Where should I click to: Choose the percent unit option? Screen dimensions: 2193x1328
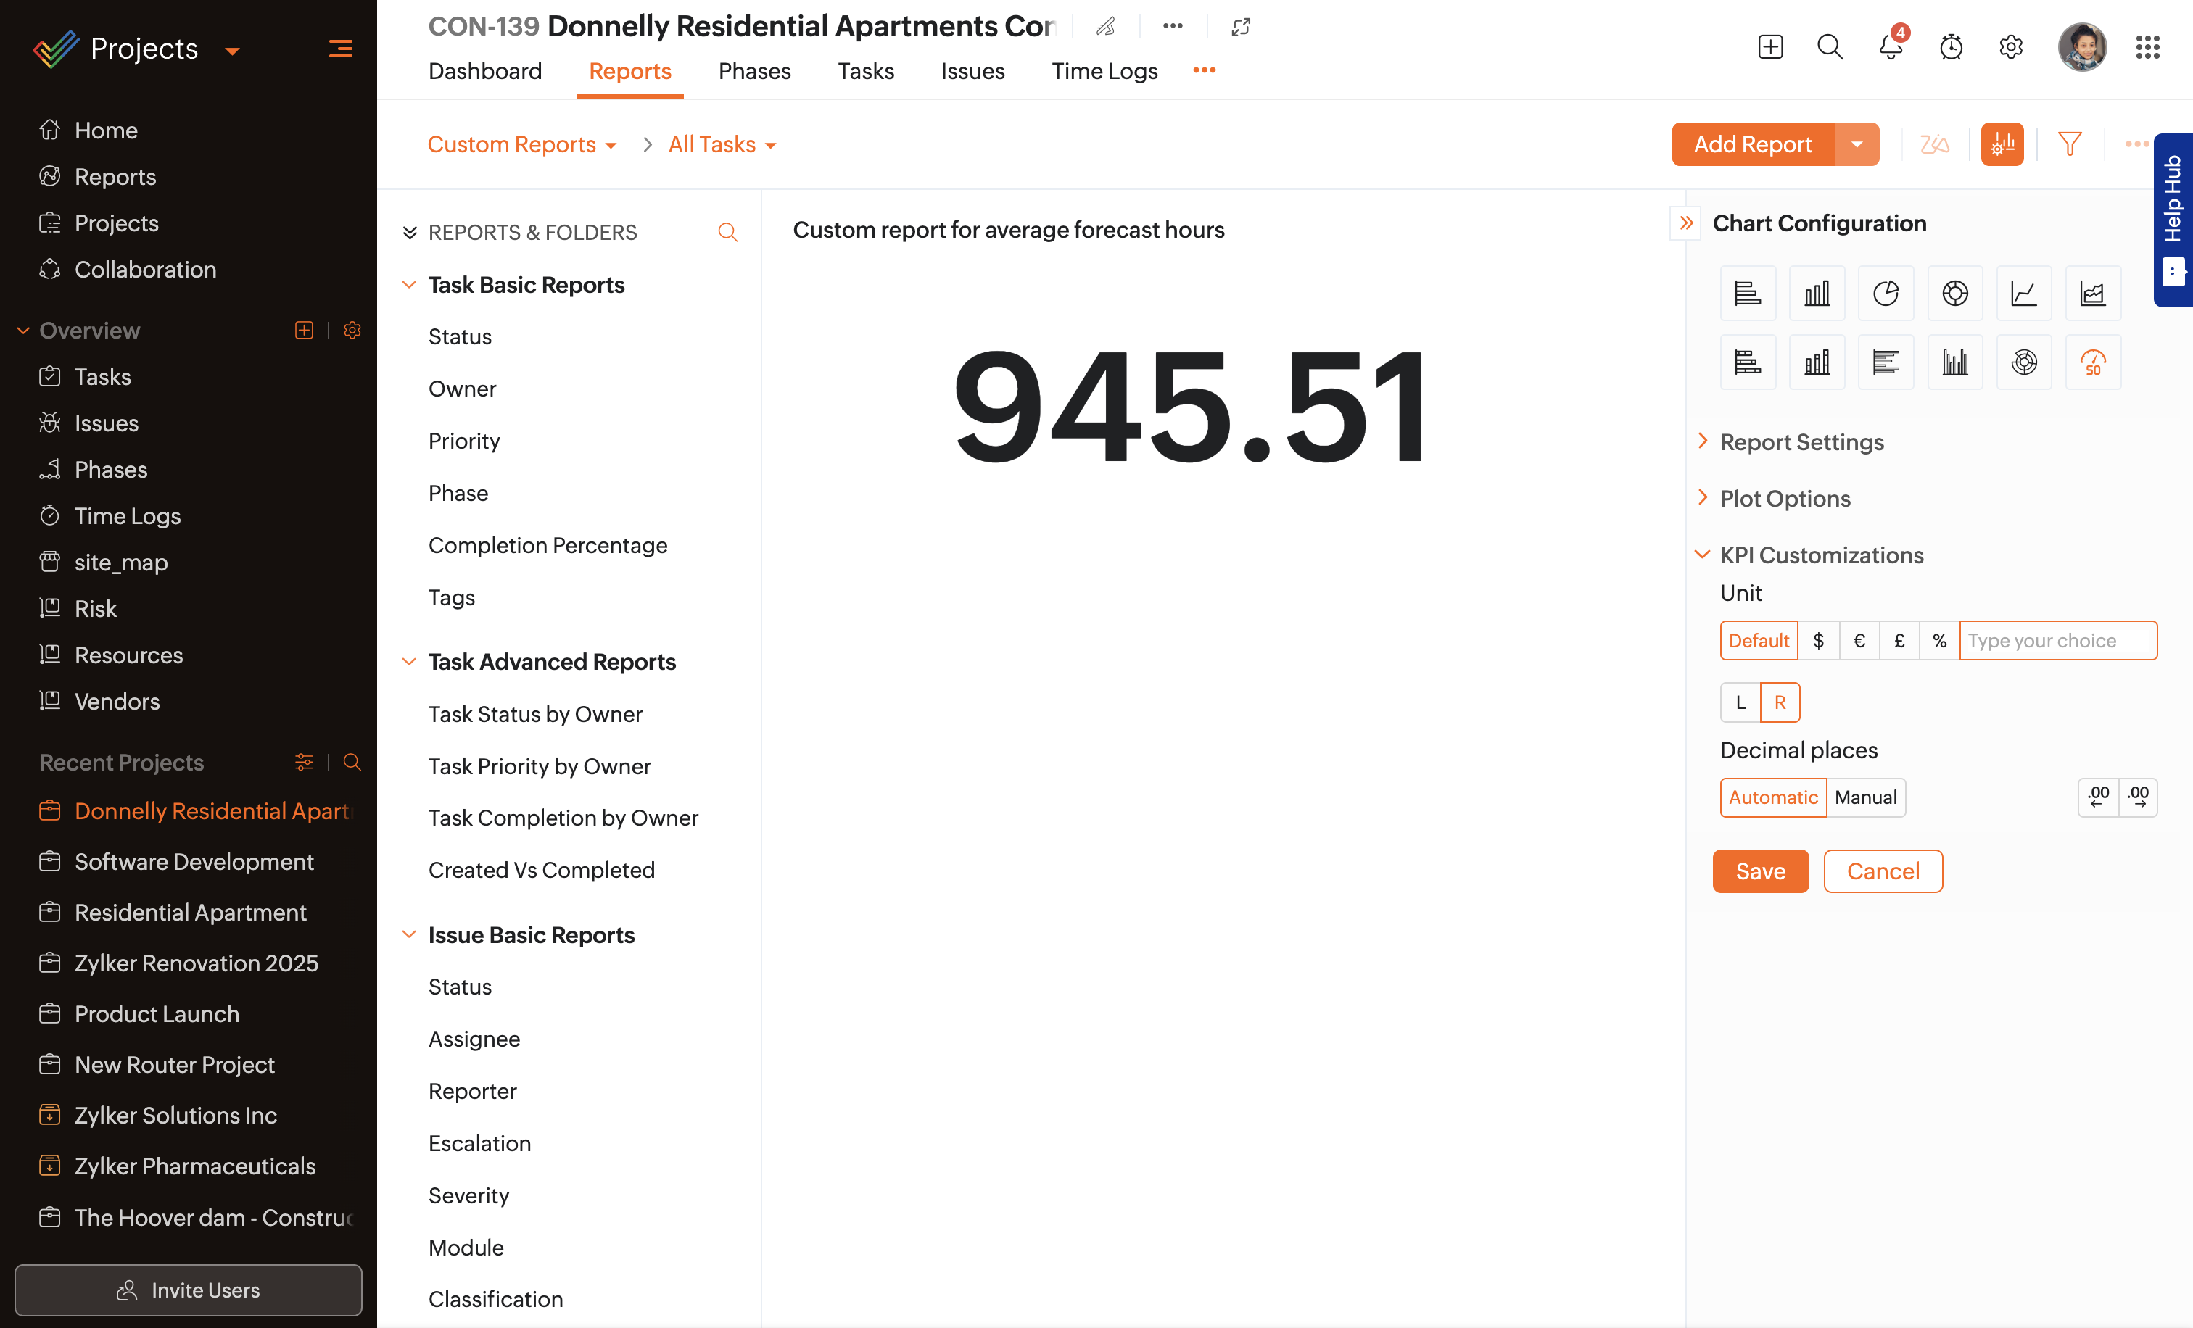tap(1939, 640)
